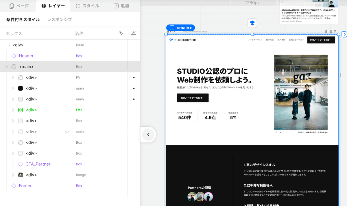
Task: Expand the checkered Box div above CTA_Partner
Action: pos(13,143)
